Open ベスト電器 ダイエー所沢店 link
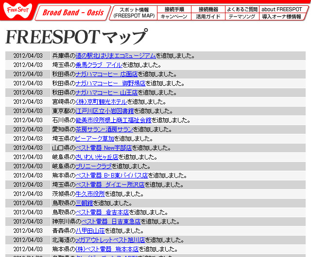The image size is (311, 257). [x=110, y=185]
